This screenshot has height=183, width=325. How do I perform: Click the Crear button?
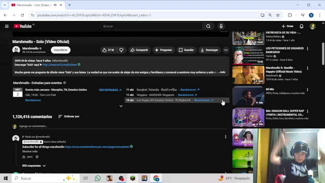pyautogui.click(x=287, y=26)
